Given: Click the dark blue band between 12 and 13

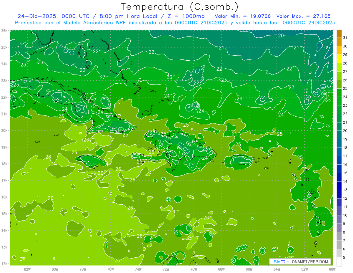Looking at the screenshot, I should click(339, 194).
